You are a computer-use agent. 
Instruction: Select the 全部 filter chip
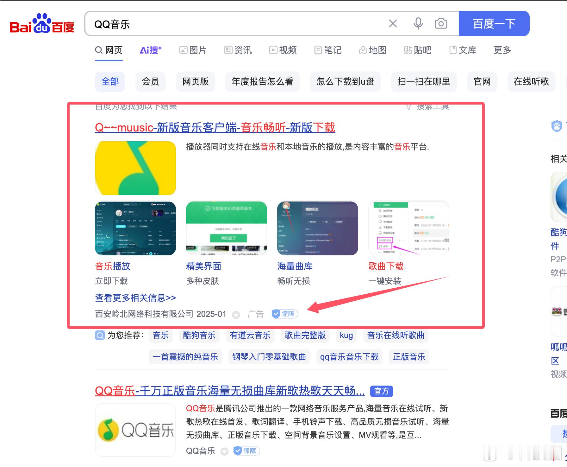pos(110,82)
